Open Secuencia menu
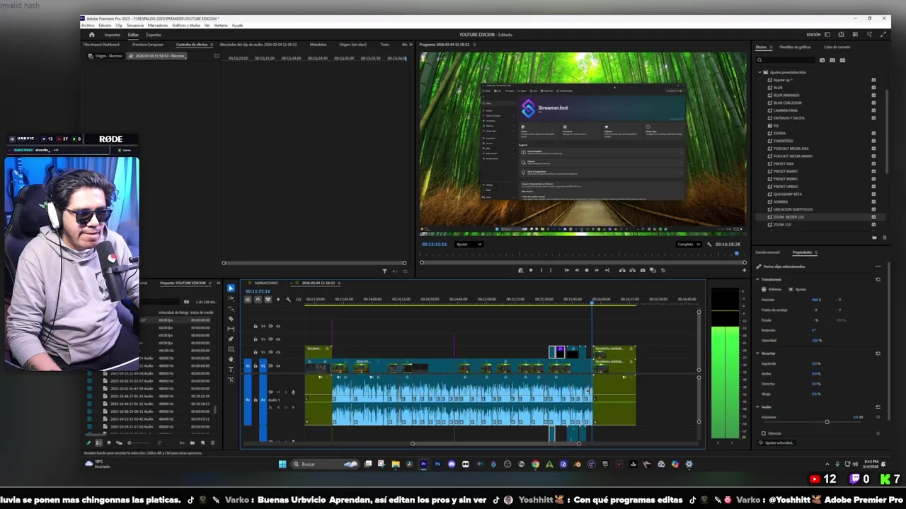 (x=135, y=25)
